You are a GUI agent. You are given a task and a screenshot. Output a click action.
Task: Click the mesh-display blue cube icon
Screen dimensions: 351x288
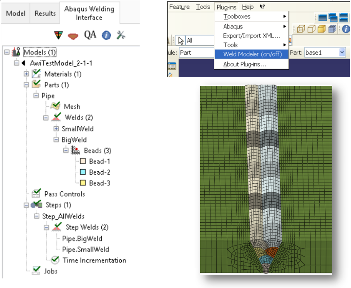(332, 29)
